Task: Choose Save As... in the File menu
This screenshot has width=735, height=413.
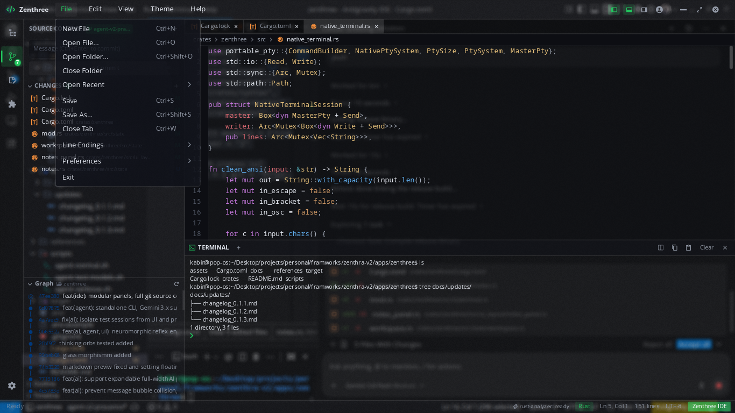Action: (x=128, y=115)
